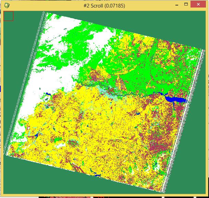Image resolution: width=209 pixels, height=198 pixels.
Task: Select the red zoom box in scroll window
Action: pyautogui.click(x=9, y=16)
